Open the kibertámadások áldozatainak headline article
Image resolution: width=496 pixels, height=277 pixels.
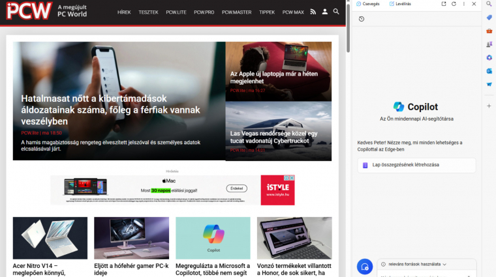(111, 110)
